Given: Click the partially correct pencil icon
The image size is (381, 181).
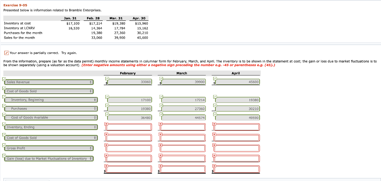Looking at the screenshot, I should point(7,53).
